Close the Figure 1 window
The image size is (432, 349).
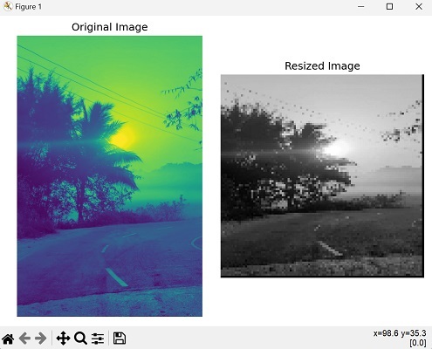[x=419, y=6]
